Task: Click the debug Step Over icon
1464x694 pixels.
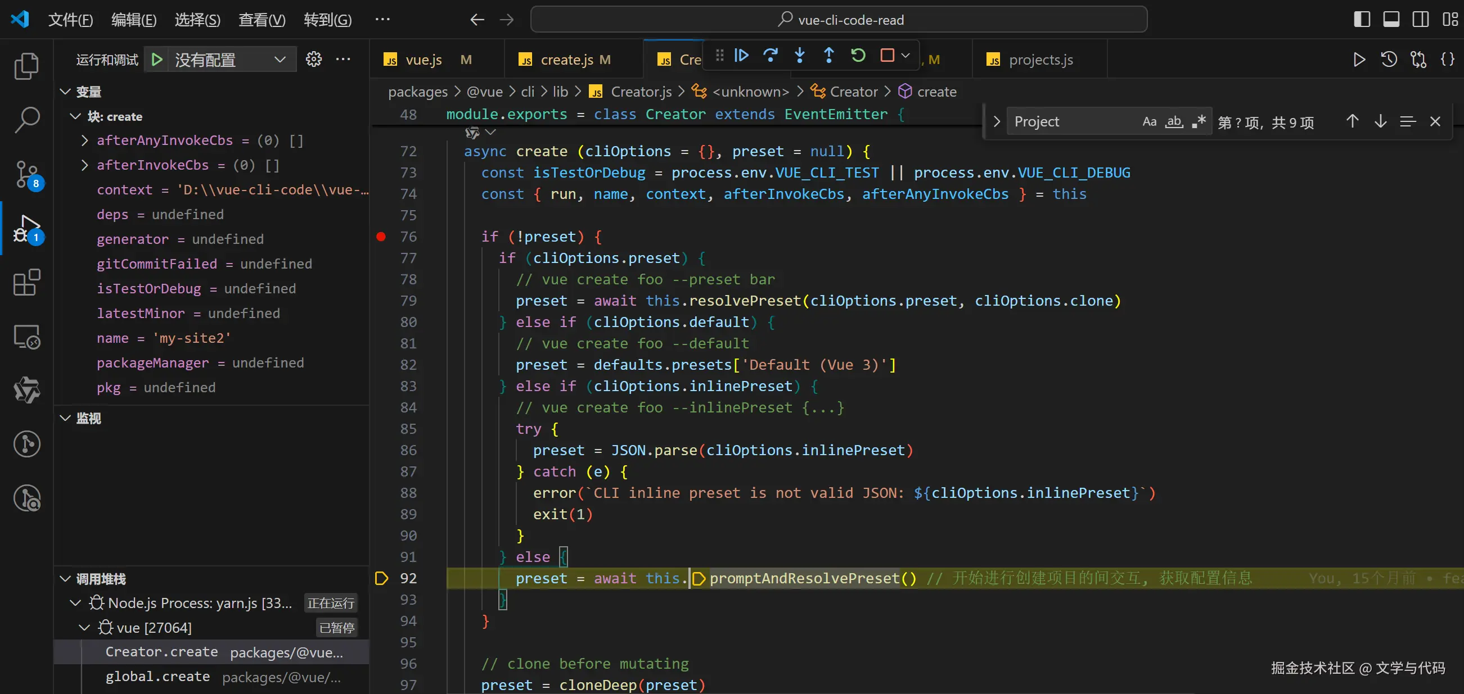Action: pos(771,55)
